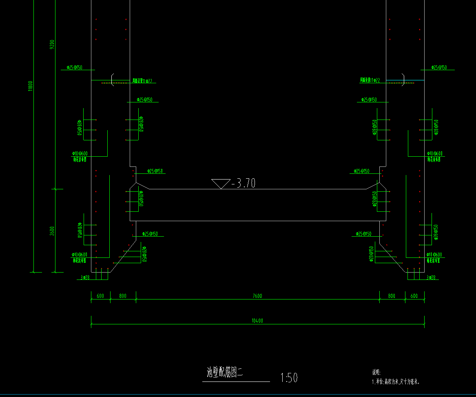This screenshot has height=397, width=476.
Task: Select the left 3Φ28 rebar label
Action: click(x=85, y=277)
